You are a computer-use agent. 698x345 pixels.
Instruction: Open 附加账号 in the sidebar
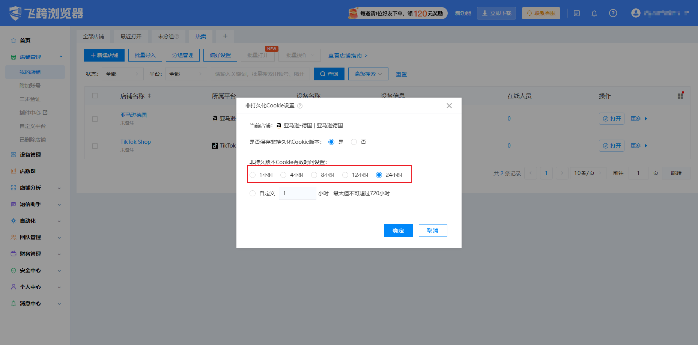pos(30,86)
